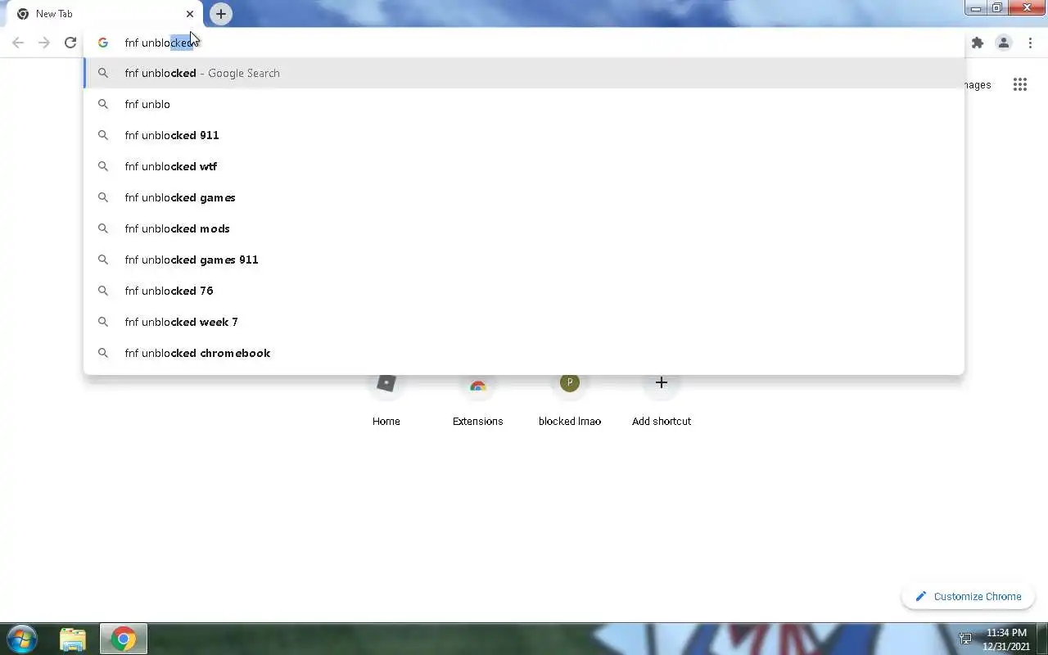Image resolution: width=1048 pixels, height=655 pixels.
Task: Pick suggestion 'fnf unblocked mods'
Action: coord(524,228)
